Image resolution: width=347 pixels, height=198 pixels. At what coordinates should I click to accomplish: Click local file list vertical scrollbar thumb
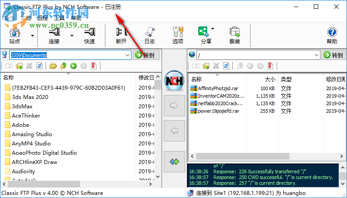click(158, 85)
